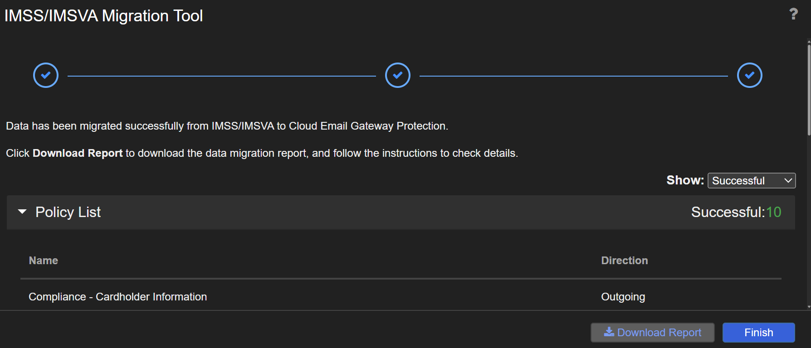This screenshot has width=811, height=348.
Task: Click the progress line between first two steps
Action: click(221, 76)
